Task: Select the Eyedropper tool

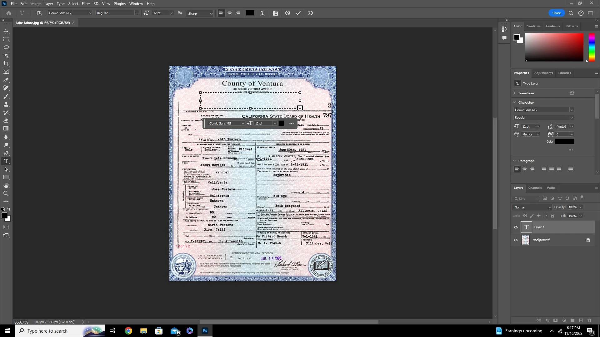Action: [6, 80]
